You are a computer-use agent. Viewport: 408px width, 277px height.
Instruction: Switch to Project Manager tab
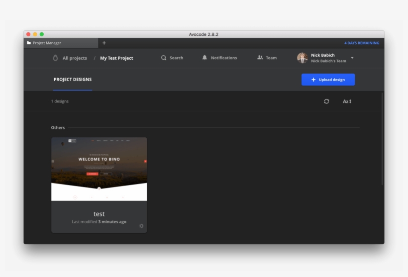coord(61,43)
